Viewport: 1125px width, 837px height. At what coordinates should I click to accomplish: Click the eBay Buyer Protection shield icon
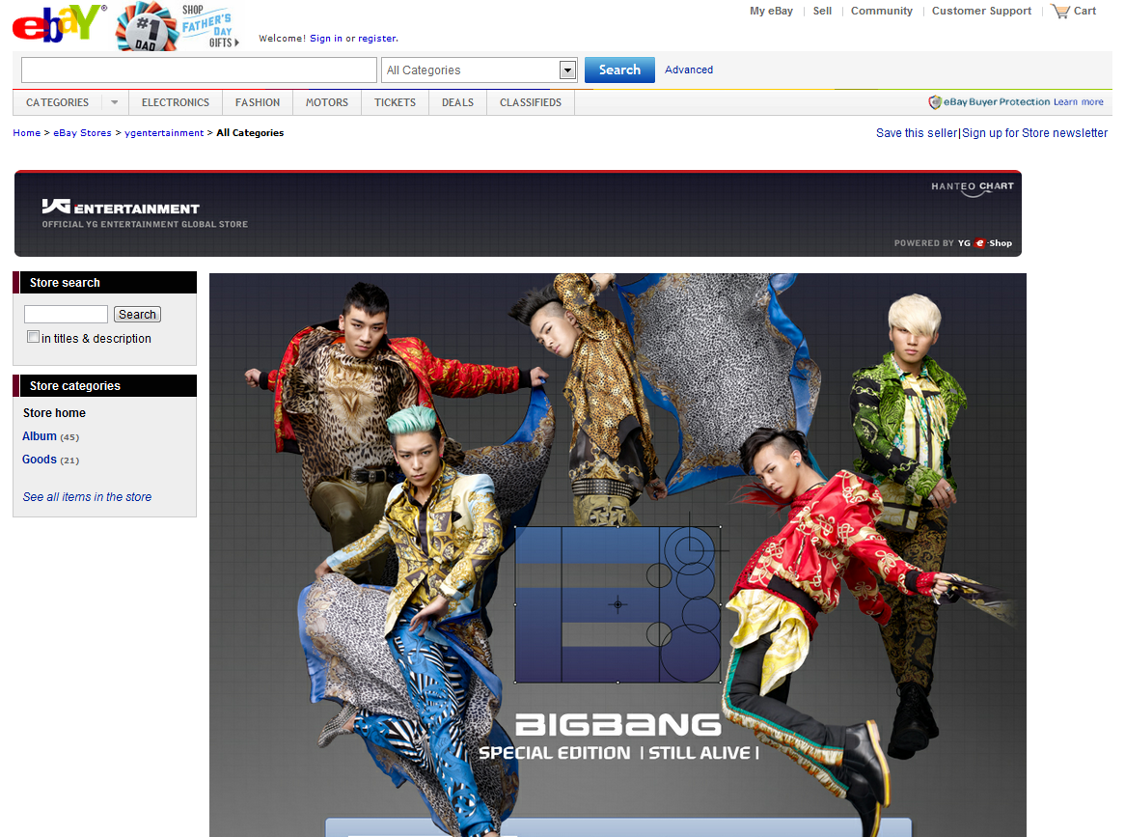pos(935,102)
